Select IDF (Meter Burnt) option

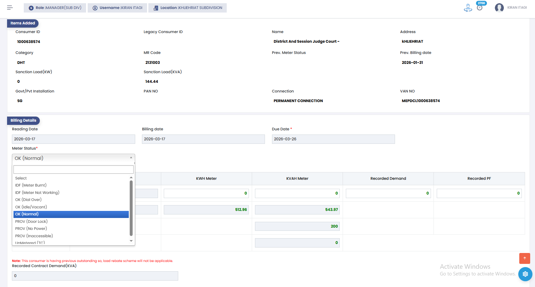click(31, 185)
